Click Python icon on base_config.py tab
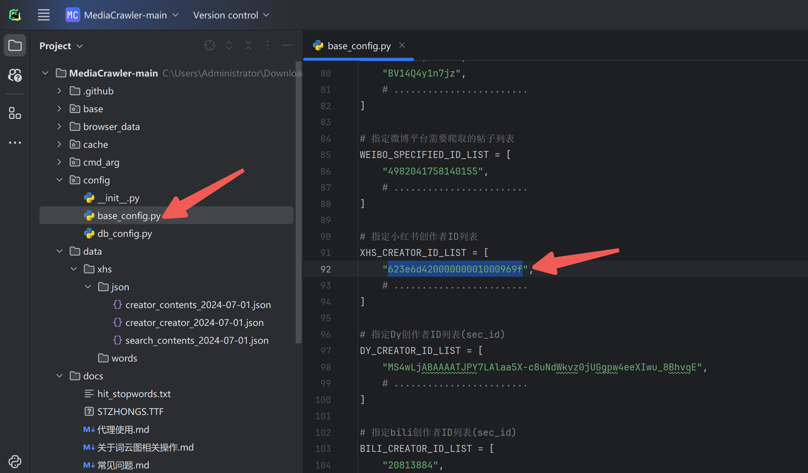 coord(318,46)
